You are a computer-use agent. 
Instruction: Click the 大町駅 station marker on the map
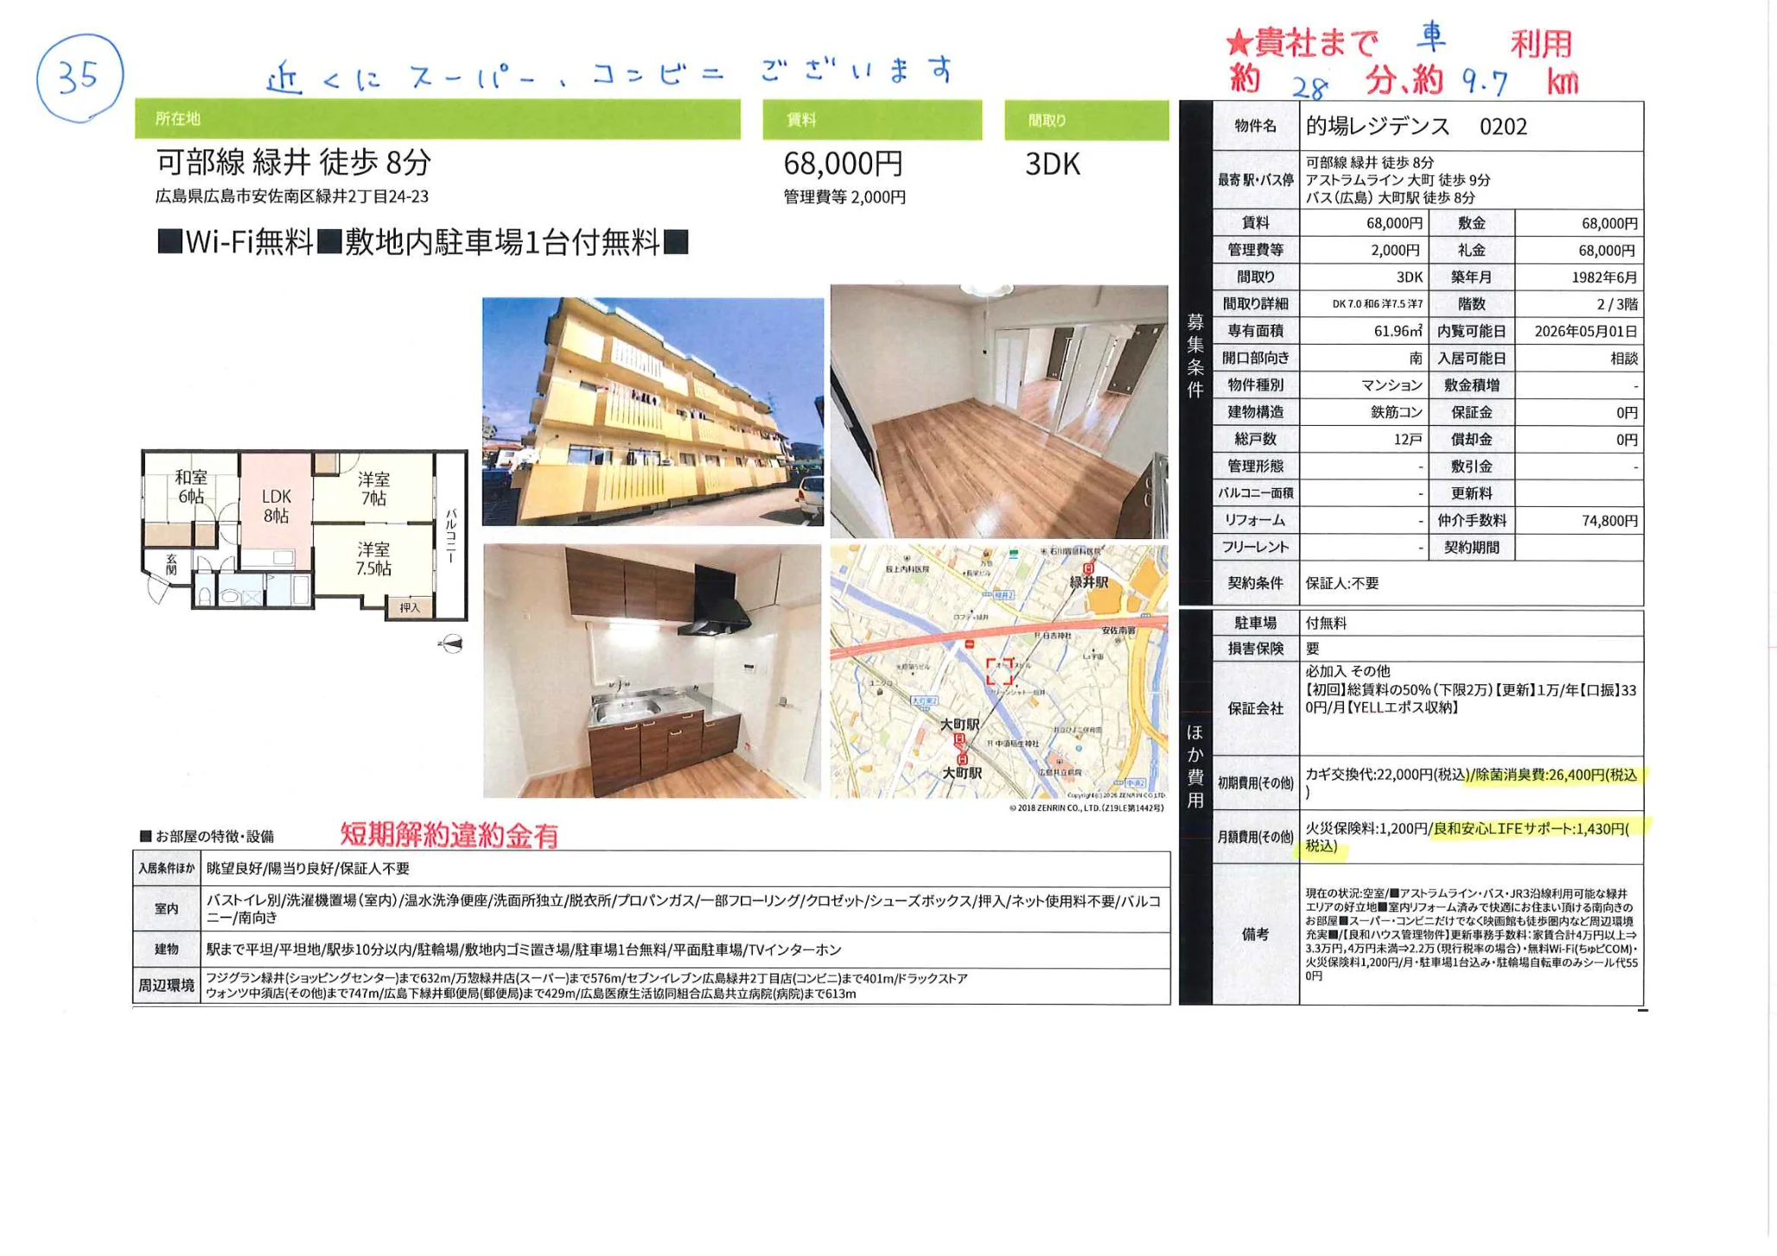click(959, 739)
